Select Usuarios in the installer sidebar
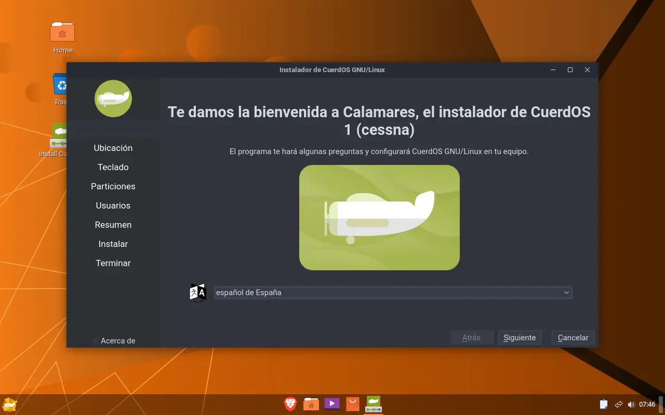 113,205
